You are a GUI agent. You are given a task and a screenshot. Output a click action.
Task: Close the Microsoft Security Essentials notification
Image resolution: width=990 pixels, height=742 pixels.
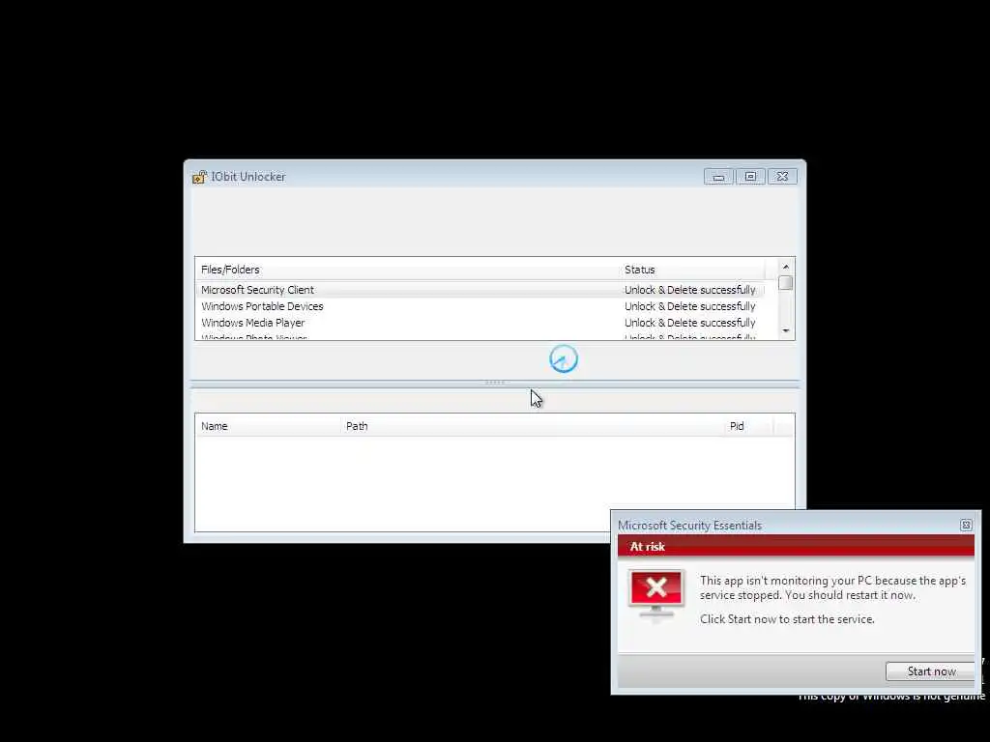[x=966, y=525]
